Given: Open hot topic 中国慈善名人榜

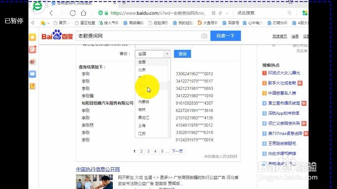Looking at the screenshot, I should click(x=282, y=93).
